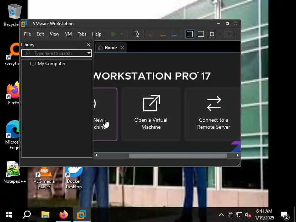Click VMware Workstation taskbar button
296x222 pixels.
tap(82, 215)
